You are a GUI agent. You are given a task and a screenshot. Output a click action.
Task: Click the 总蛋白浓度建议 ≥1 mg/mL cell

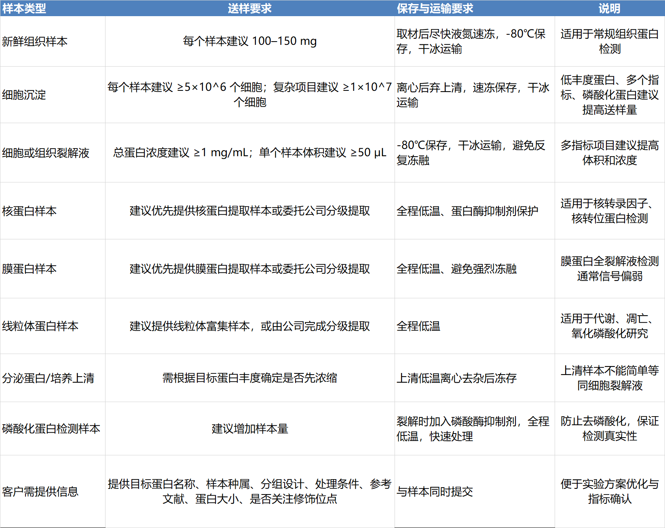(249, 153)
